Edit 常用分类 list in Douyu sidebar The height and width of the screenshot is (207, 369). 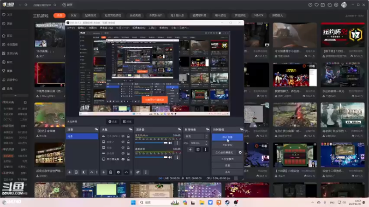[25, 102]
